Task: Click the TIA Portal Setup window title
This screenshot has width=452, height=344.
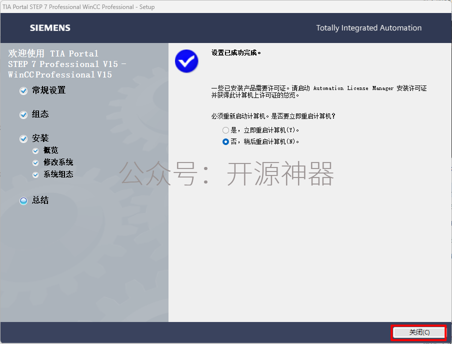Action: point(78,7)
